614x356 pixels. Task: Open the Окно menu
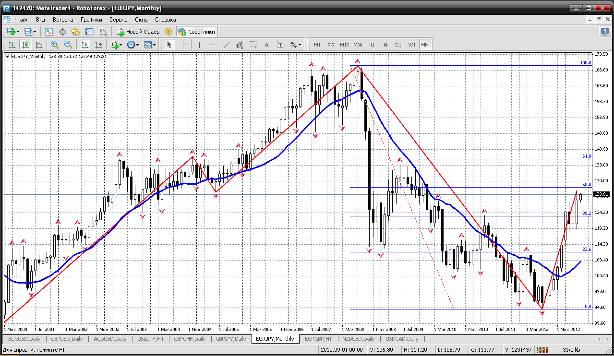(141, 20)
